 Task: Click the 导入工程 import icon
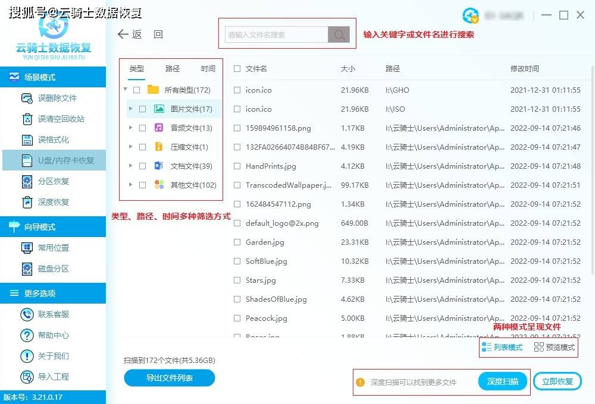[27, 377]
